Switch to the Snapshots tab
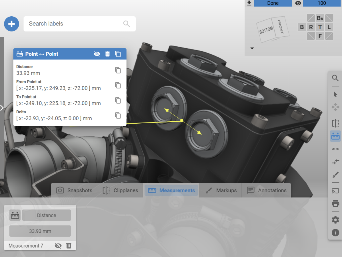This screenshot has width=342, height=257. 74,190
